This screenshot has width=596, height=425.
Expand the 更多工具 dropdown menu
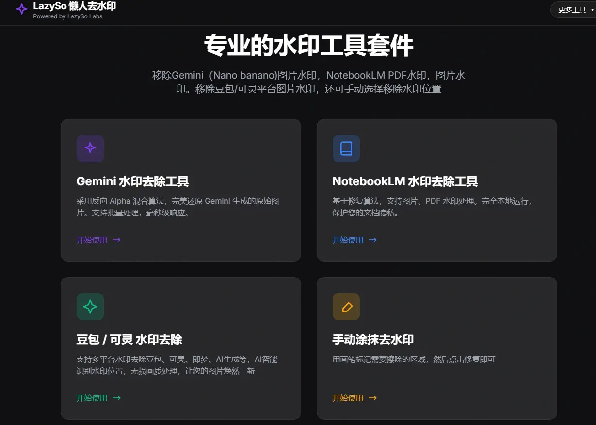[x=573, y=9]
